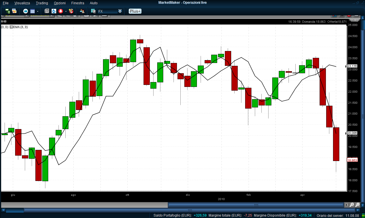Open the Visualizza menu
Image resolution: width=365 pixels, height=218 pixels.
(22, 3)
